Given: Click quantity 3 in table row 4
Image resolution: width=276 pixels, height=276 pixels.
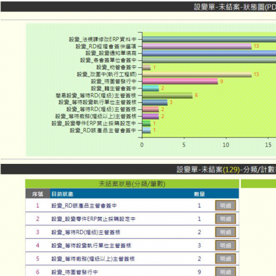Looking at the screenshot, I should pyautogui.click(x=200, y=246).
